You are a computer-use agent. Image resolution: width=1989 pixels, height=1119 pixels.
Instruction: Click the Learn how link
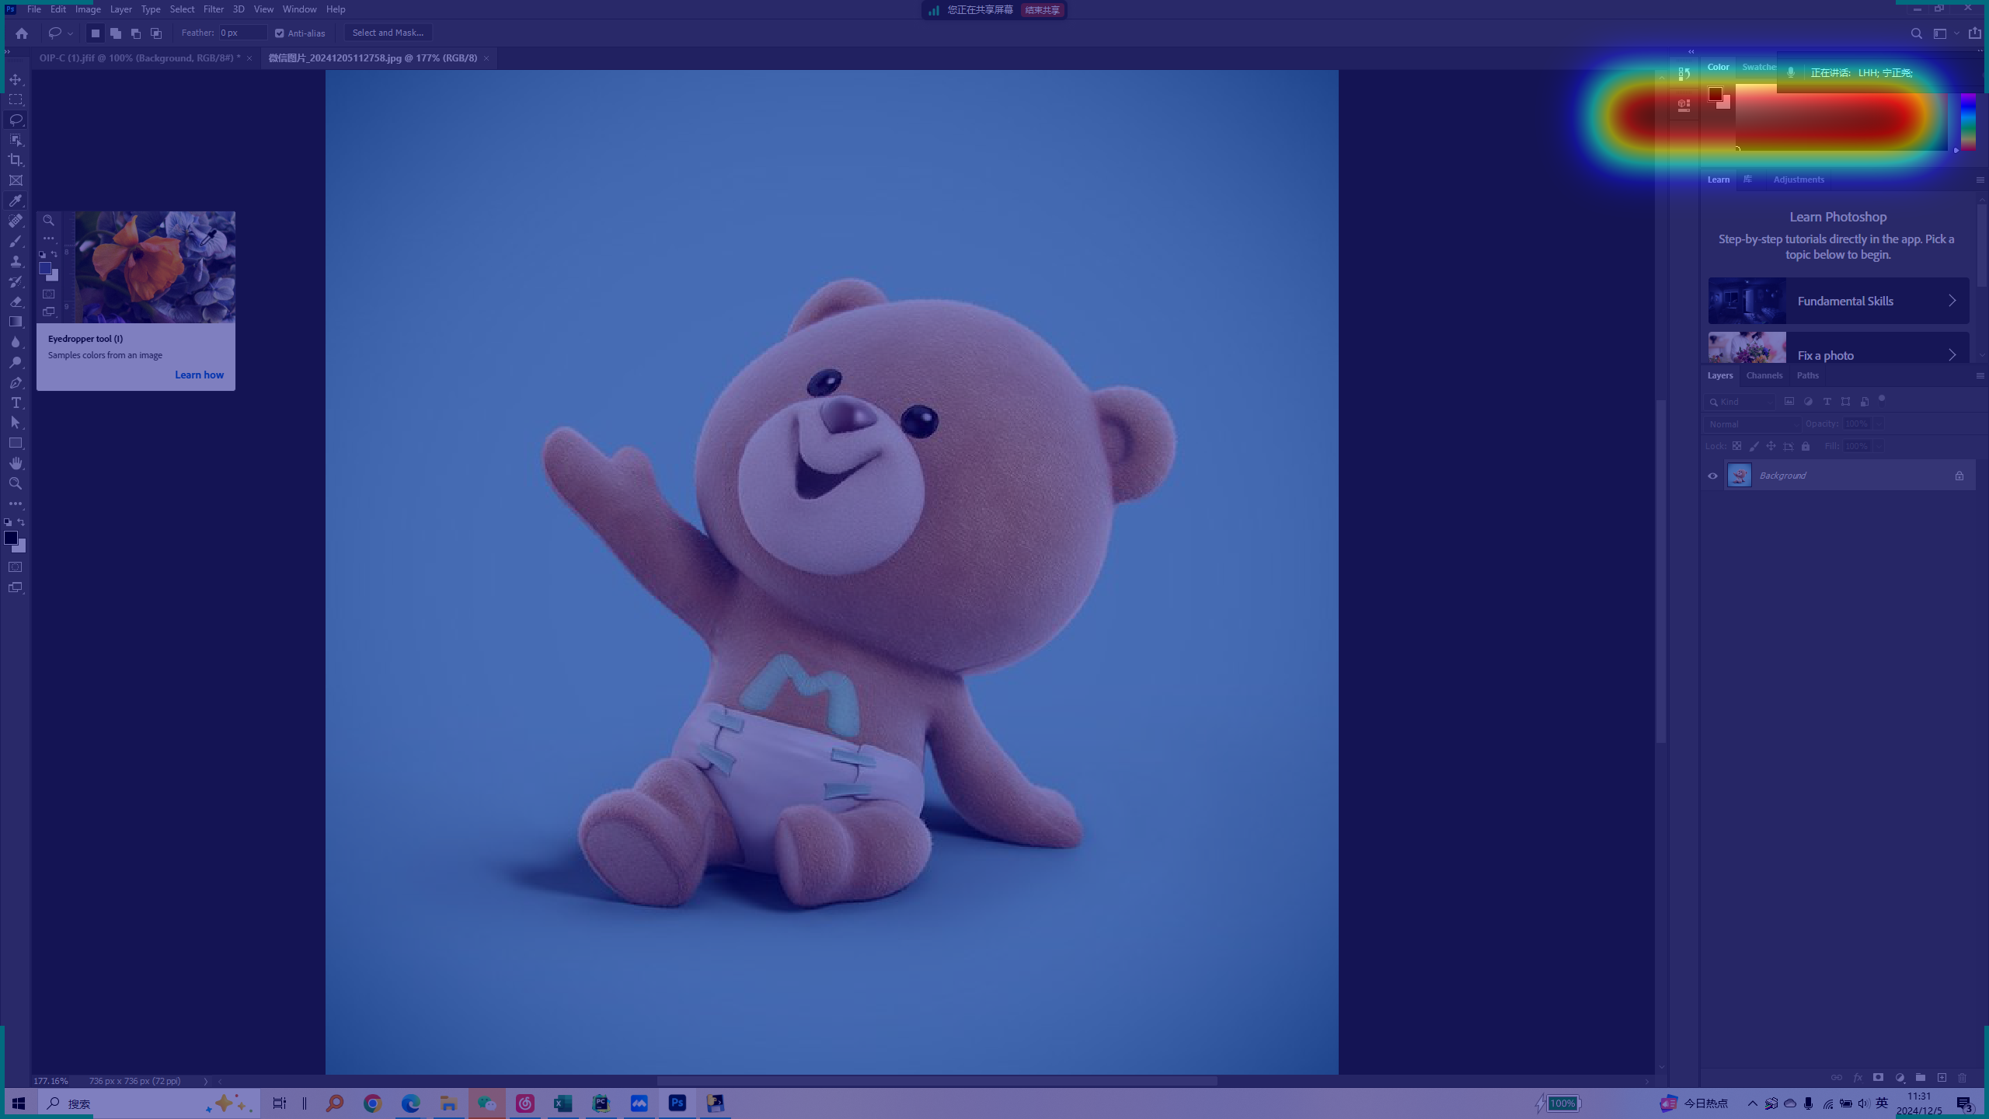coord(199,375)
